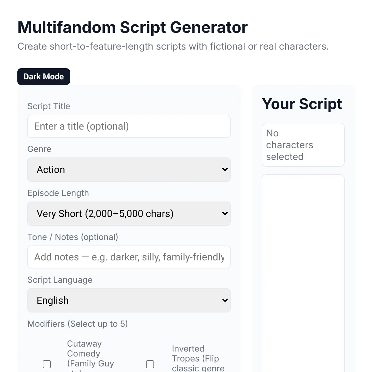The width and height of the screenshot is (372, 372).
Task: Click the 'Script Language' label
Action: 60,280
